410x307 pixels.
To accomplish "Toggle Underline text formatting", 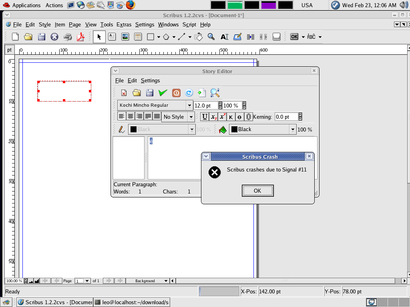I will (x=205, y=117).
